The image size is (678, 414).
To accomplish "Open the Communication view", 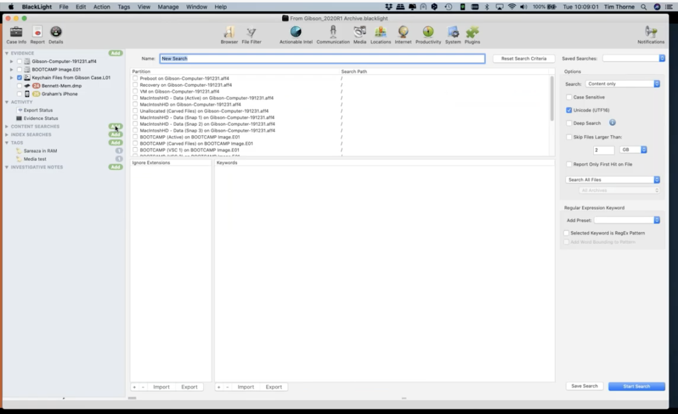I will [x=333, y=34].
